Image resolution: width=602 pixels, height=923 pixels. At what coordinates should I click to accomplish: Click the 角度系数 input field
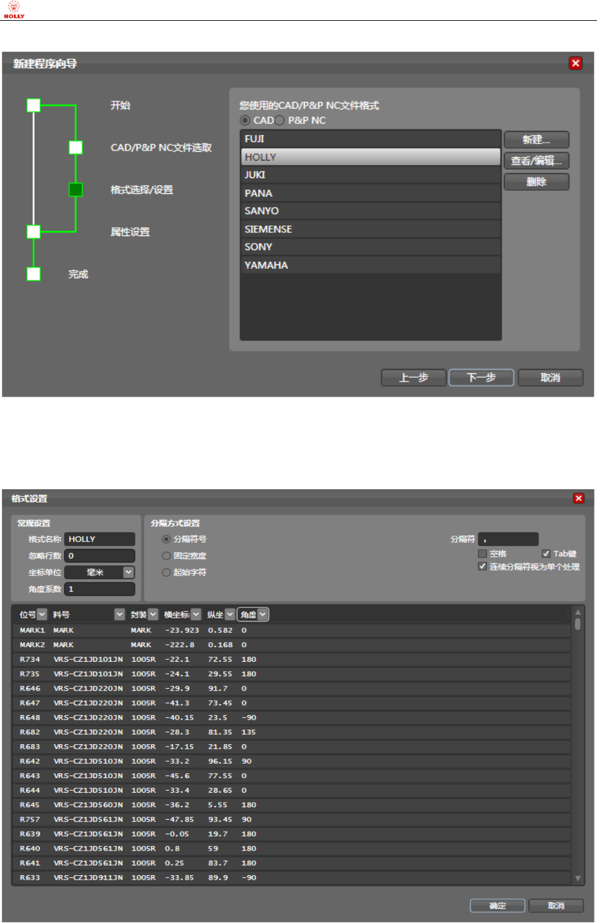coord(99,589)
